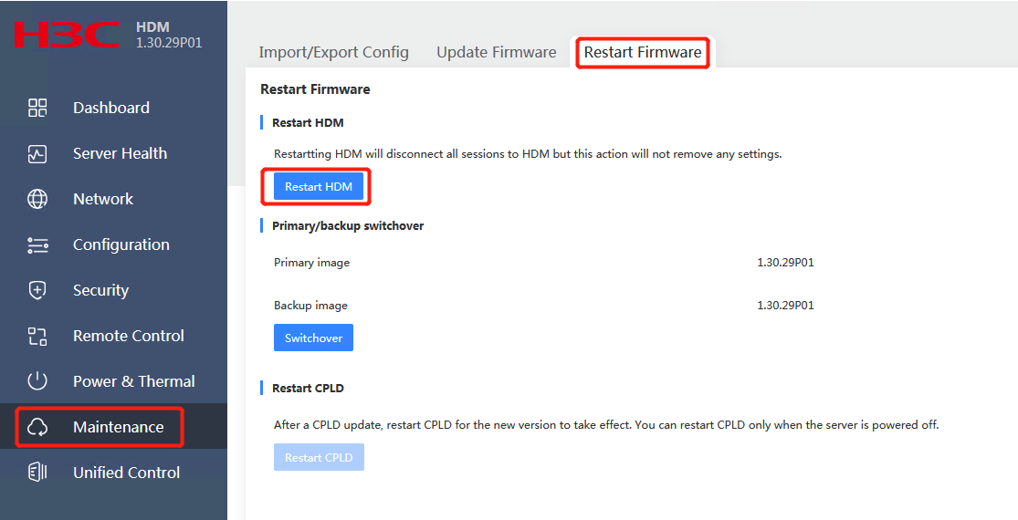Open the Security menu label
The height and width of the screenshot is (520, 1018).
coord(100,290)
